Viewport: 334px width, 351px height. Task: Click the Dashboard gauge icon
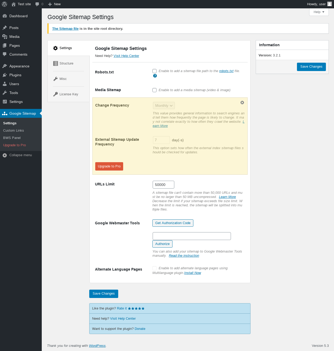pyautogui.click(x=5, y=16)
